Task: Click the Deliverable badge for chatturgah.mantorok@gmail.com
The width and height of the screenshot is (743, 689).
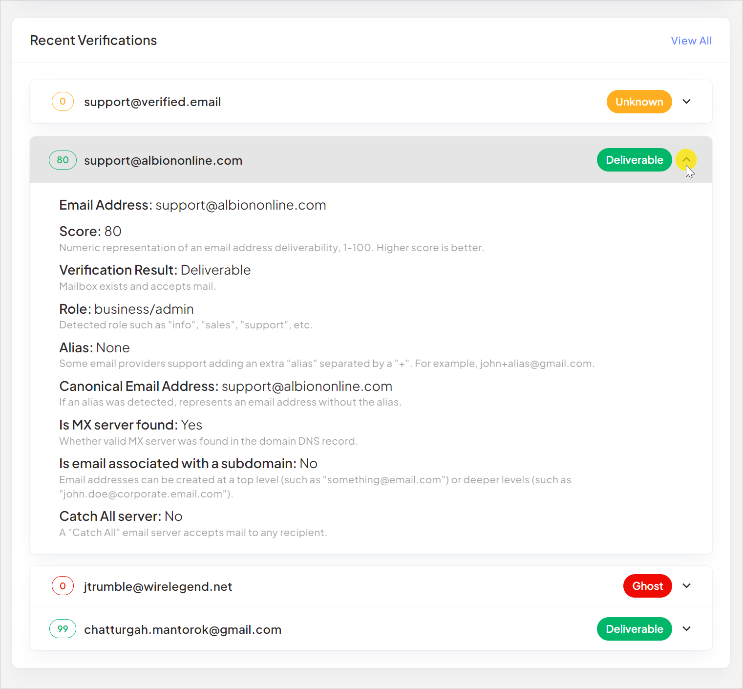Action: coord(634,629)
